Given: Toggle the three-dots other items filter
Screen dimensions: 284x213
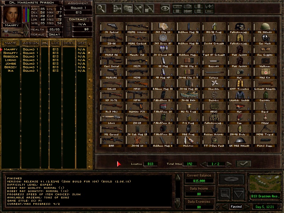Looking at the screenshot, I should 209,11.
